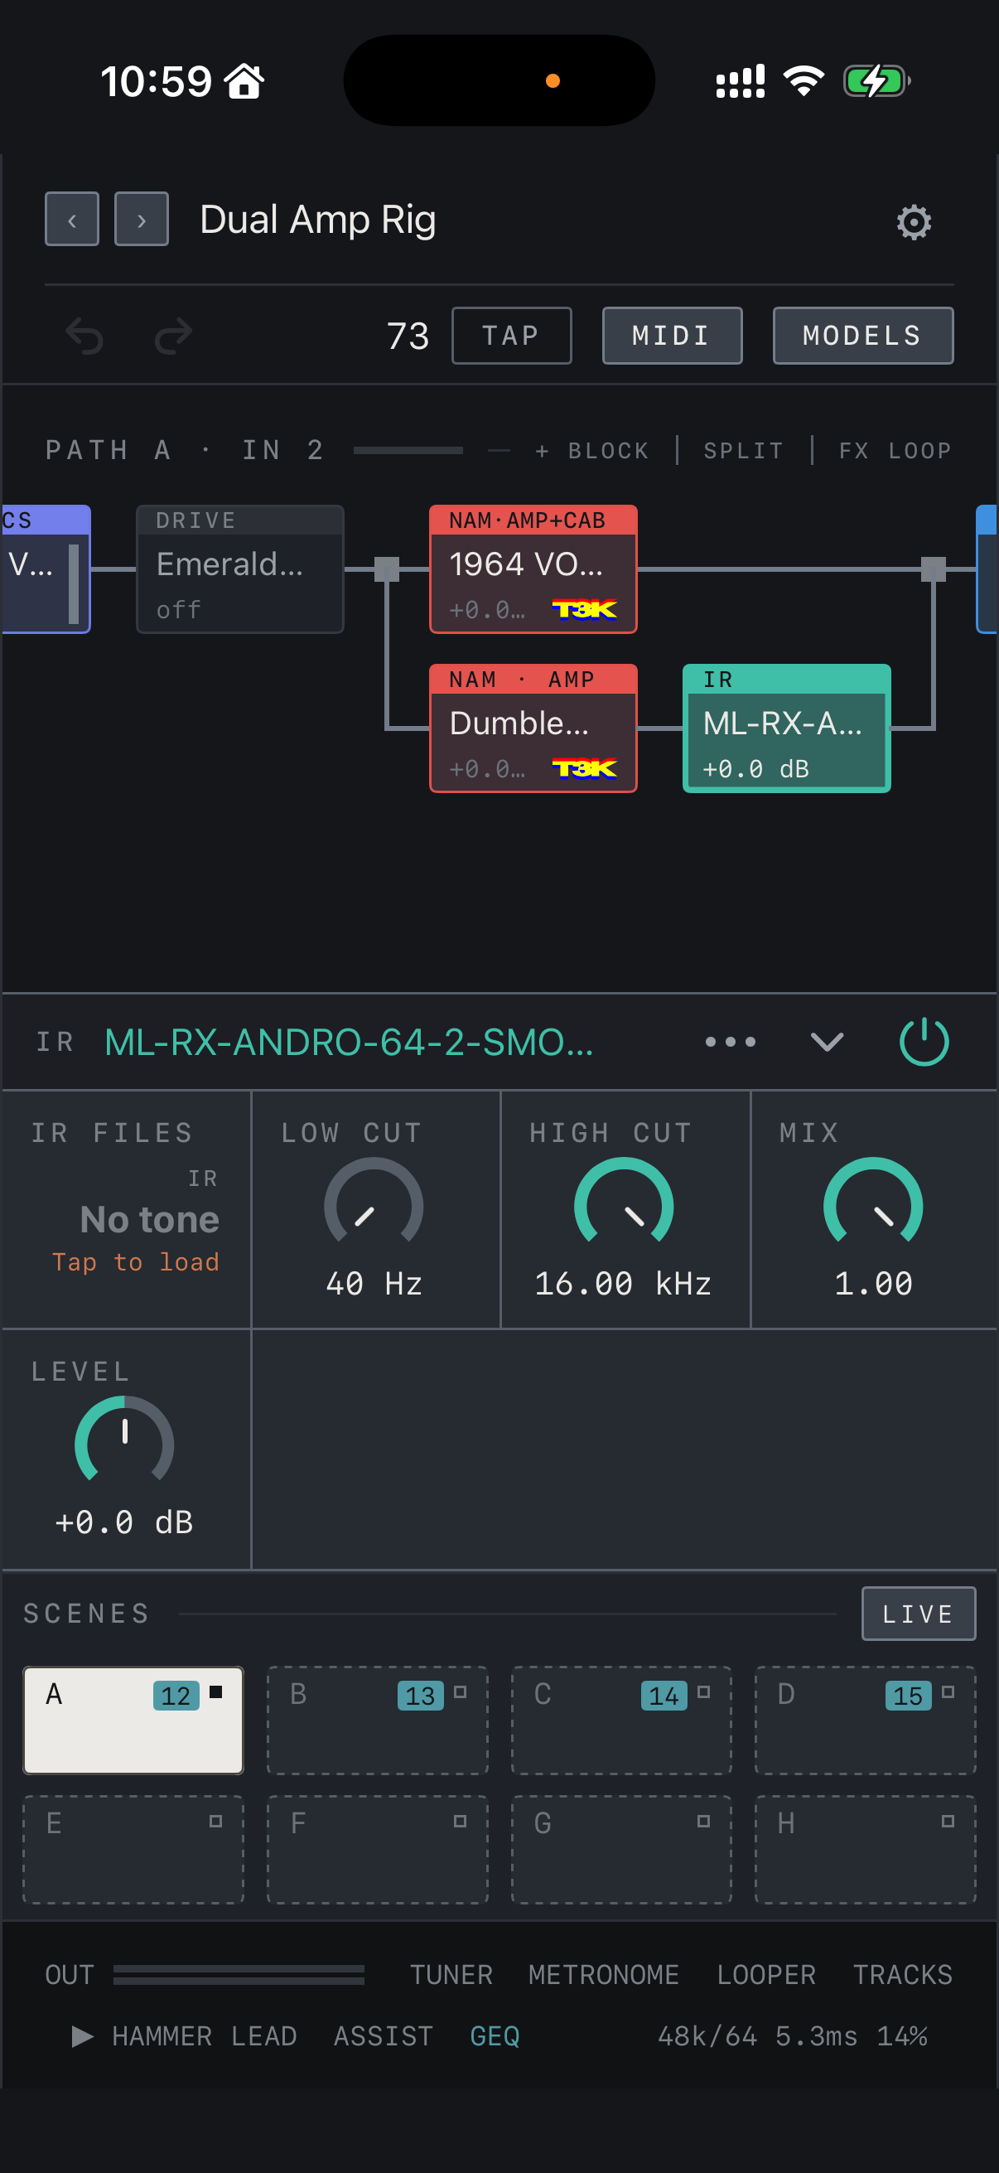Toggle the square indicator on scene E

216,1822
